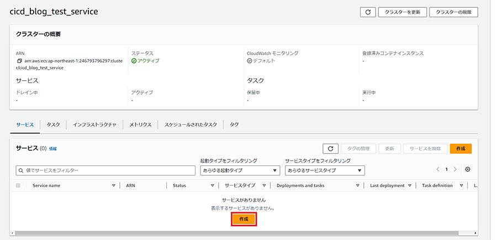Click デフォルト CloudWatch monitoring value
The image size is (497, 240).
(x=264, y=61)
